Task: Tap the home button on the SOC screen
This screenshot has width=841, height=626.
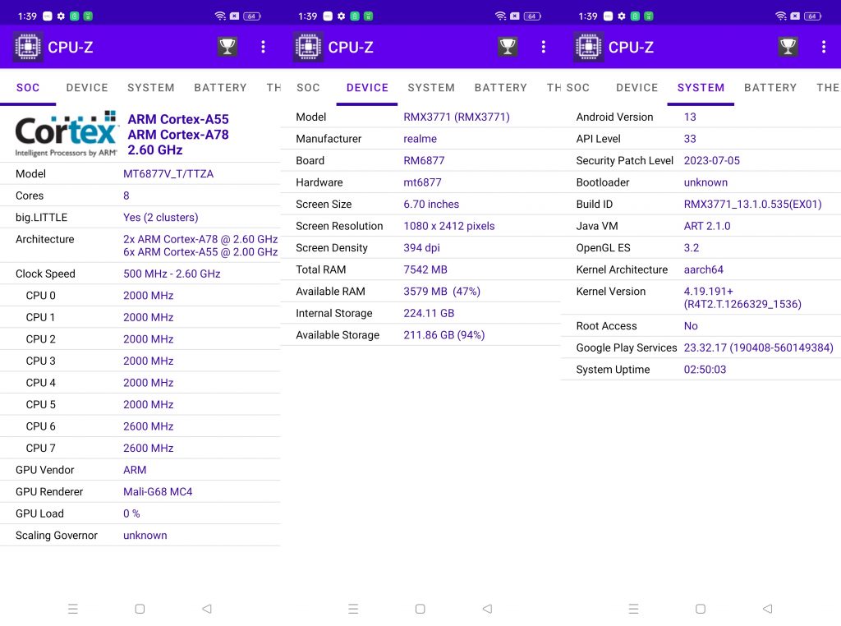Action: [x=140, y=609]
